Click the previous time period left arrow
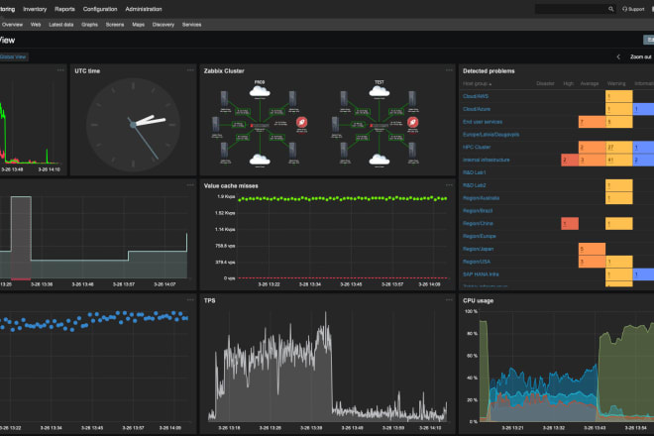The width and height of the screenshot is (654, 436). coord(618,56)
